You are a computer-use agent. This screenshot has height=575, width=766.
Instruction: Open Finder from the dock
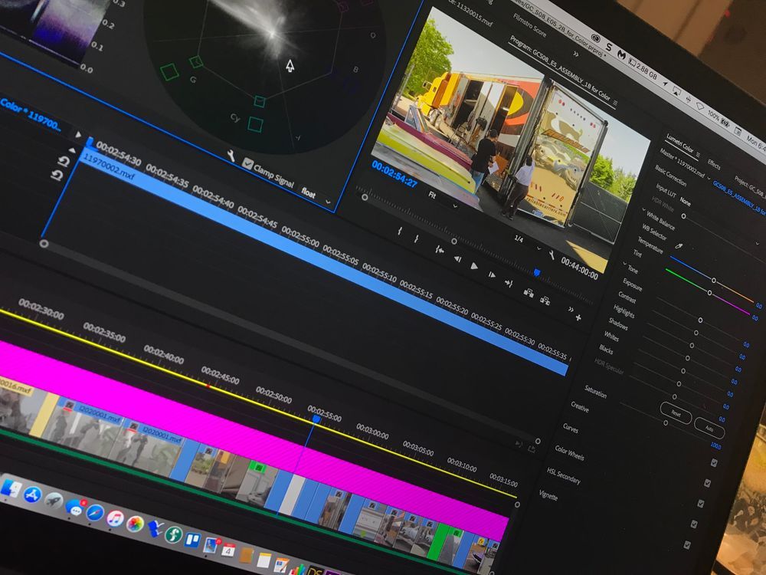coord(11,488)
